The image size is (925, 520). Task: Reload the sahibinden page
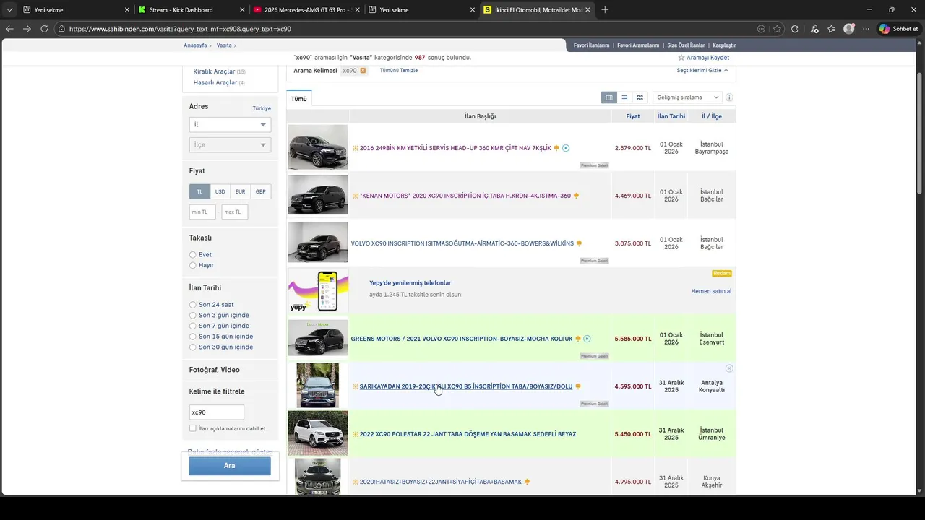click(44, 29)
